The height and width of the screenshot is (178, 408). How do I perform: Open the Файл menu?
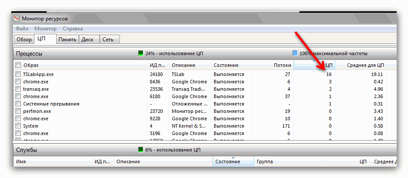(22, 29)
